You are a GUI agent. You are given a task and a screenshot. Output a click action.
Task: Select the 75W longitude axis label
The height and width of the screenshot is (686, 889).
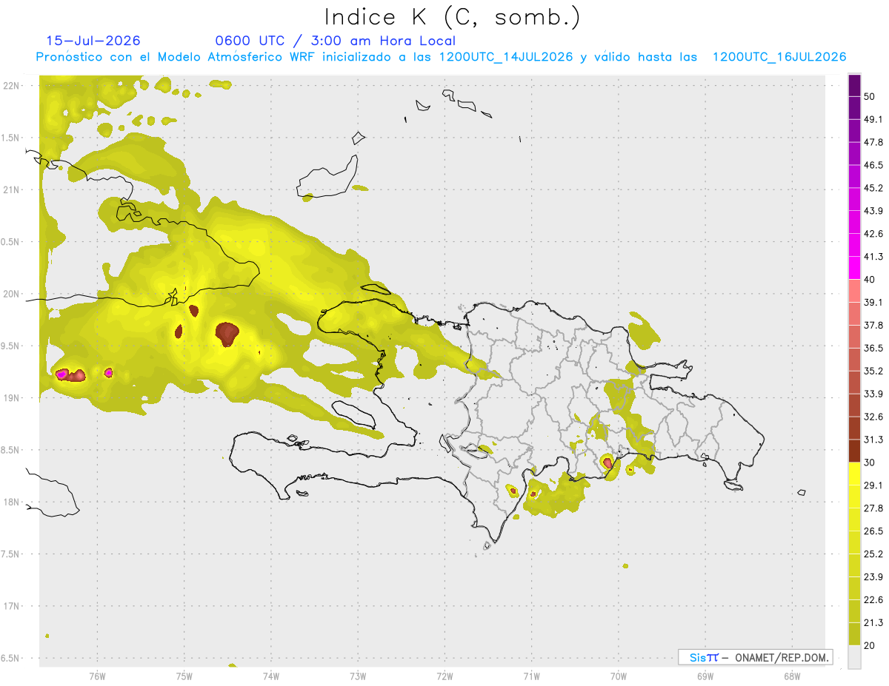[184, 676]
